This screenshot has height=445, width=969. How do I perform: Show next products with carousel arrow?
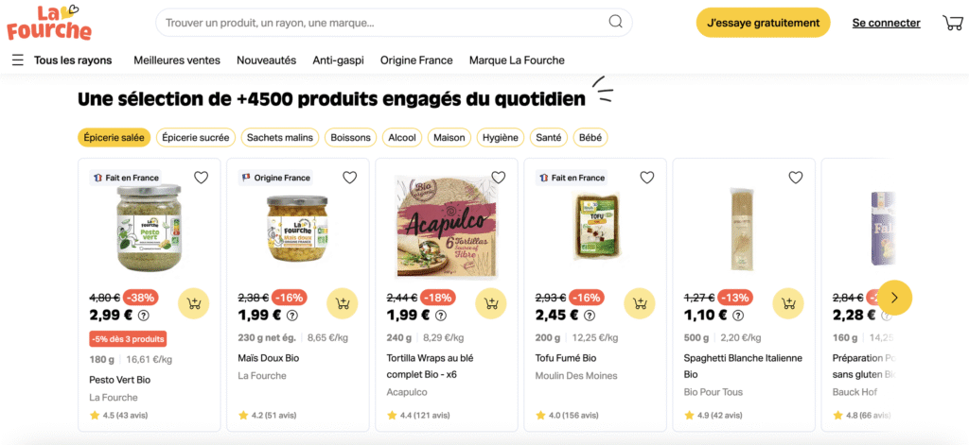[x=894, y=298]
